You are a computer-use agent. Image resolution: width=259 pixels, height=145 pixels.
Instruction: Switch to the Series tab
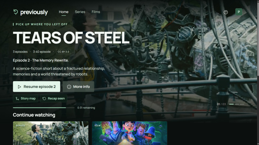point(80,12)
